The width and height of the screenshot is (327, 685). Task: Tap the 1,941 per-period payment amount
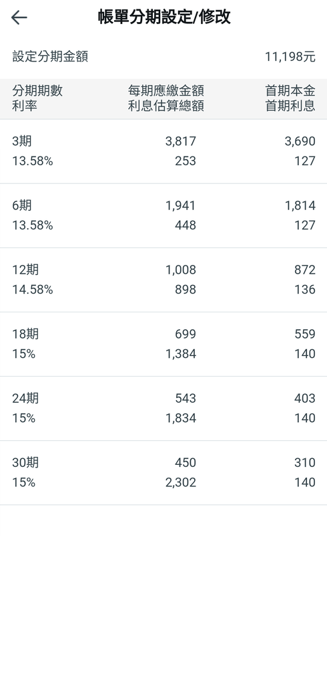point(180,206)
